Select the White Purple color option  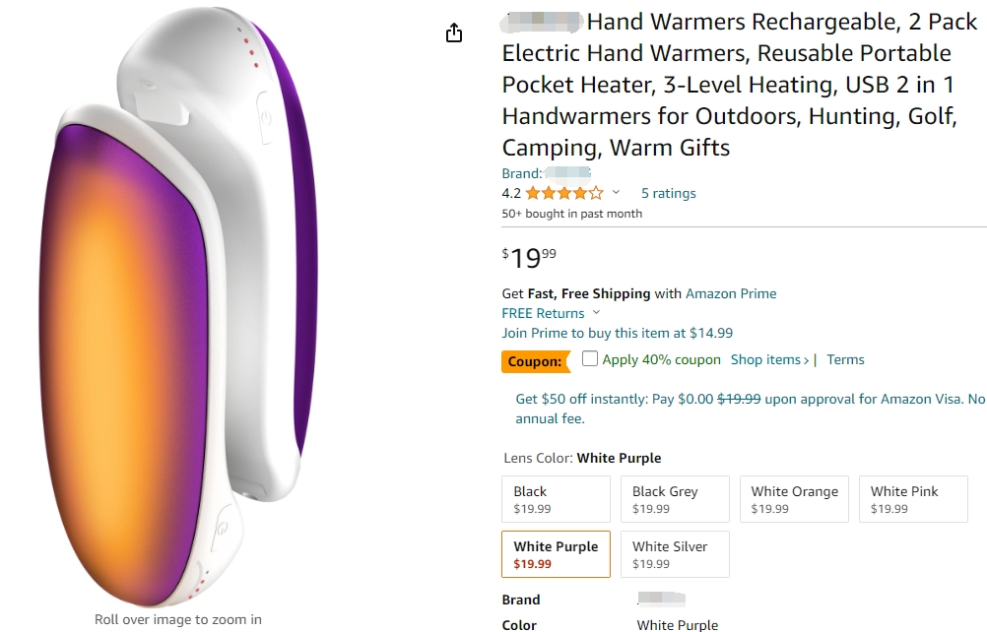pyautogui.click(x=556, y=554)
